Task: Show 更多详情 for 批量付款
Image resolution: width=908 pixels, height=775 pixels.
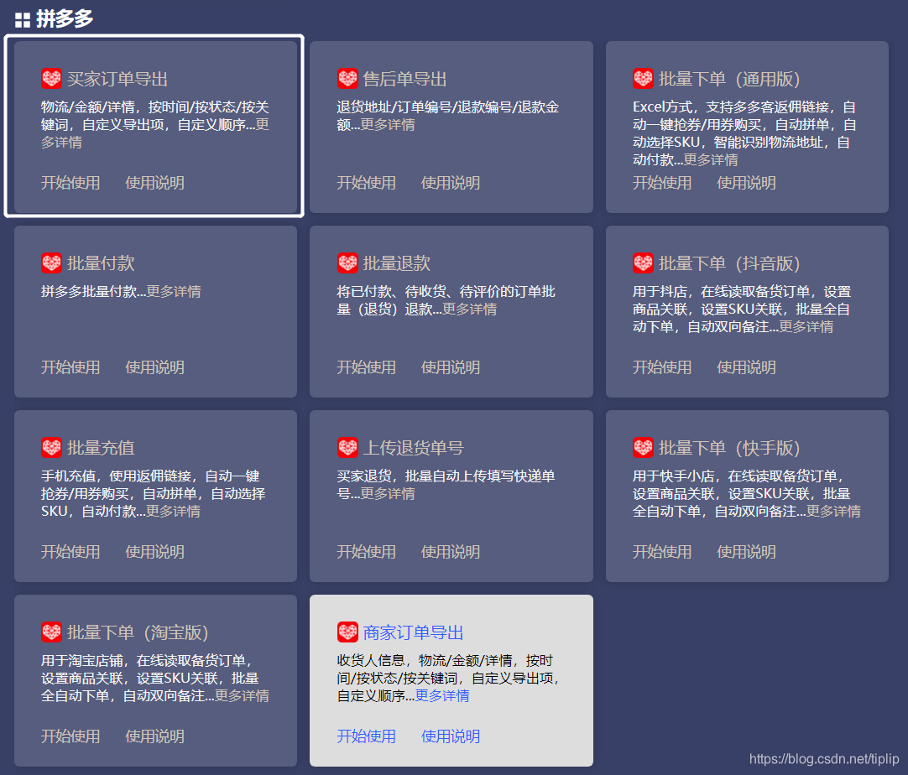Action: 174,292
